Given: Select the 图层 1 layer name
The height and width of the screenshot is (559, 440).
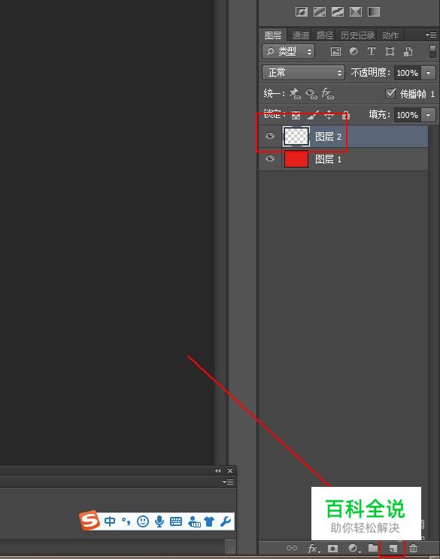Looking at the screenshot, I should click(328, 159).
